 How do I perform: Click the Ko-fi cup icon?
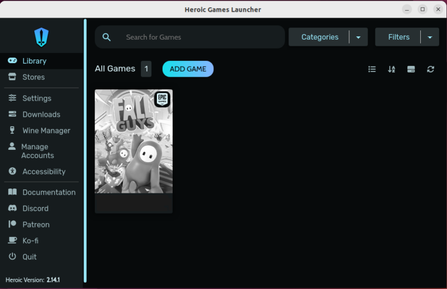(12, 240)
